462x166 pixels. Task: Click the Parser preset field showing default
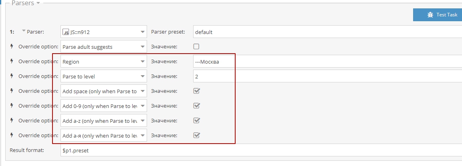tap(327, 32)
